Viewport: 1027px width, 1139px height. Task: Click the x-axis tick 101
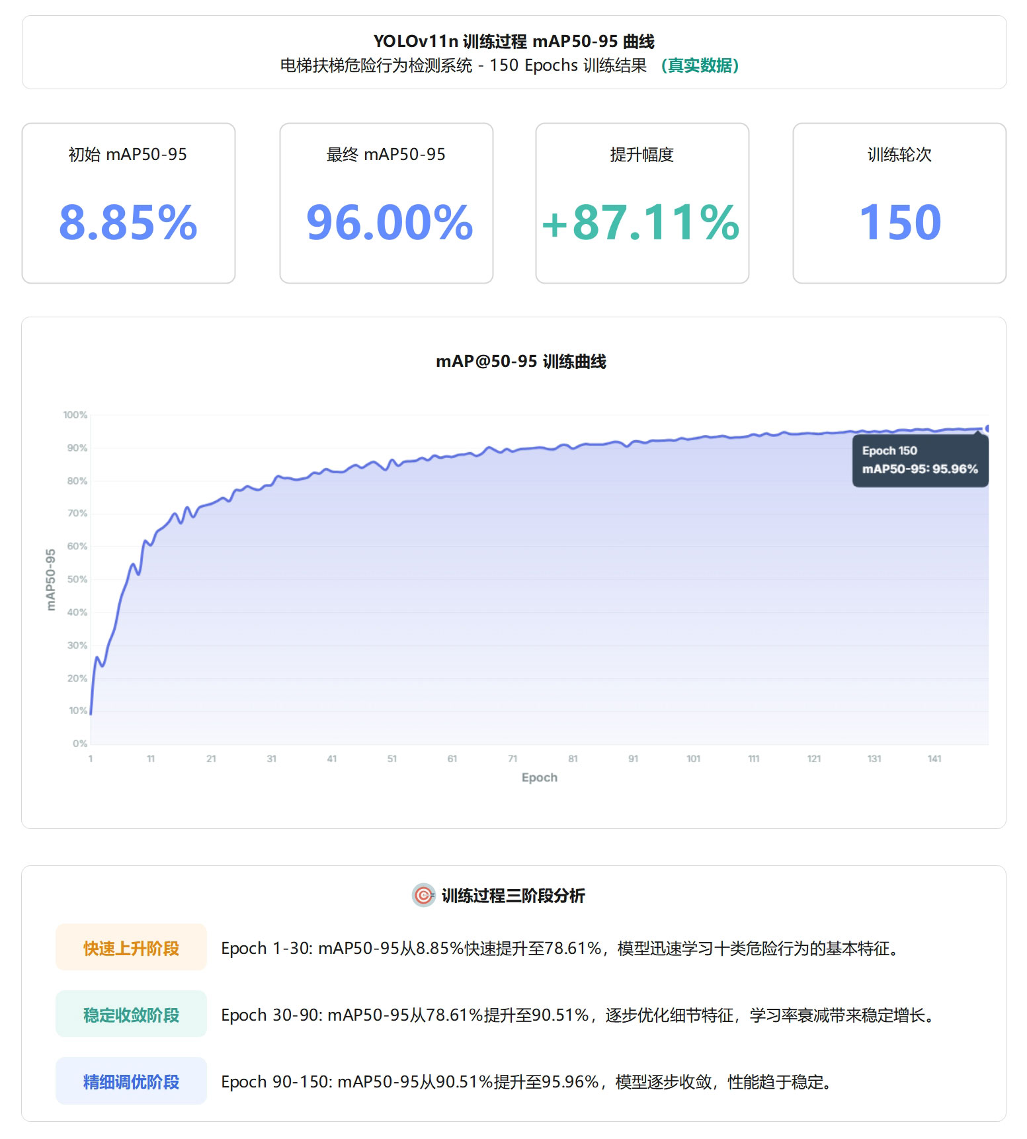(694, 759)
